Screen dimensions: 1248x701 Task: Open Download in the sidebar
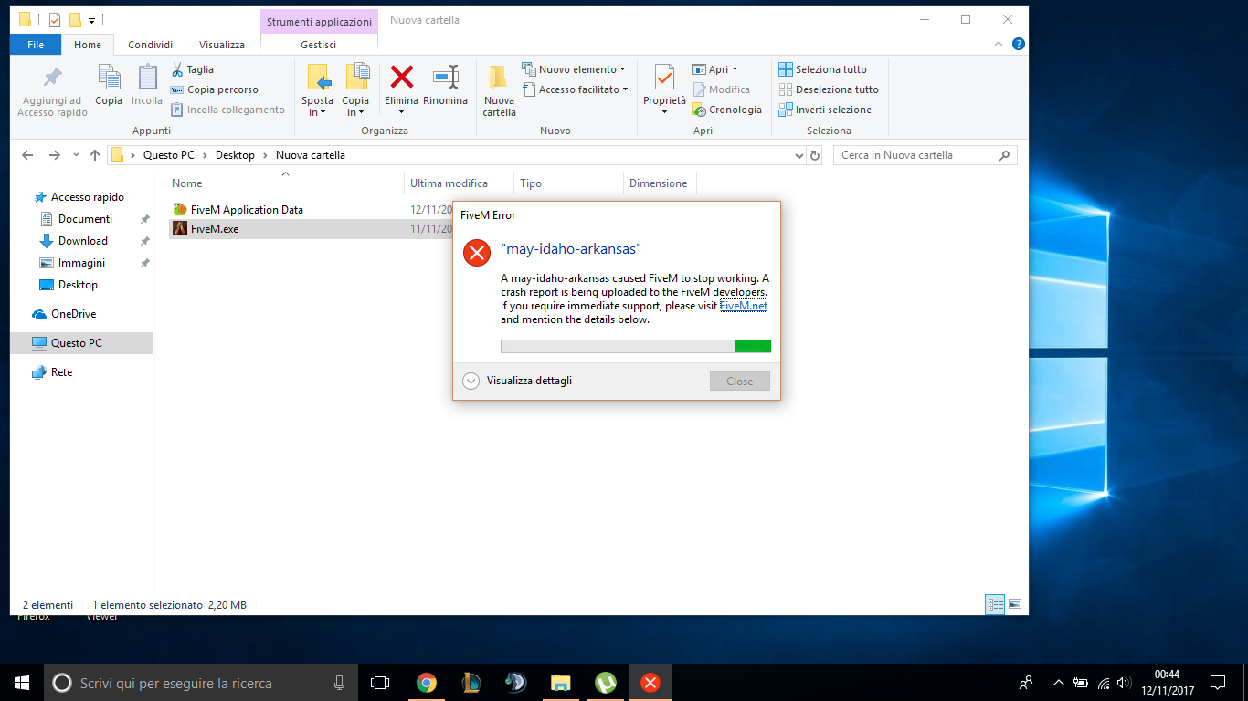82,241
